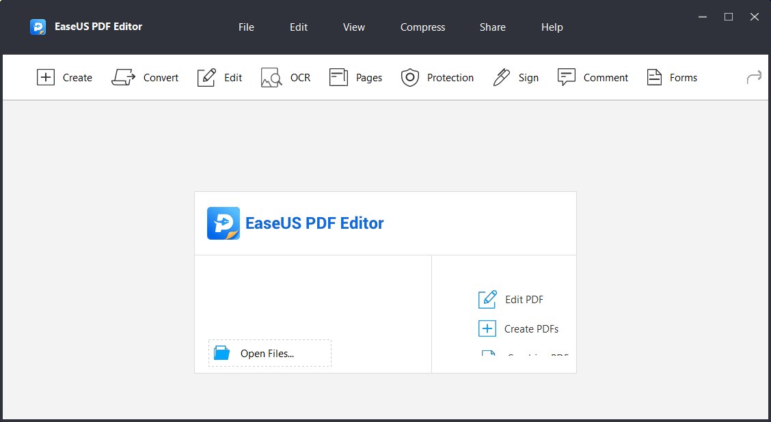Click the OCR label in toolbar
Image resolution: width=771 pixels, height=422 pixels.
[301, 78]
